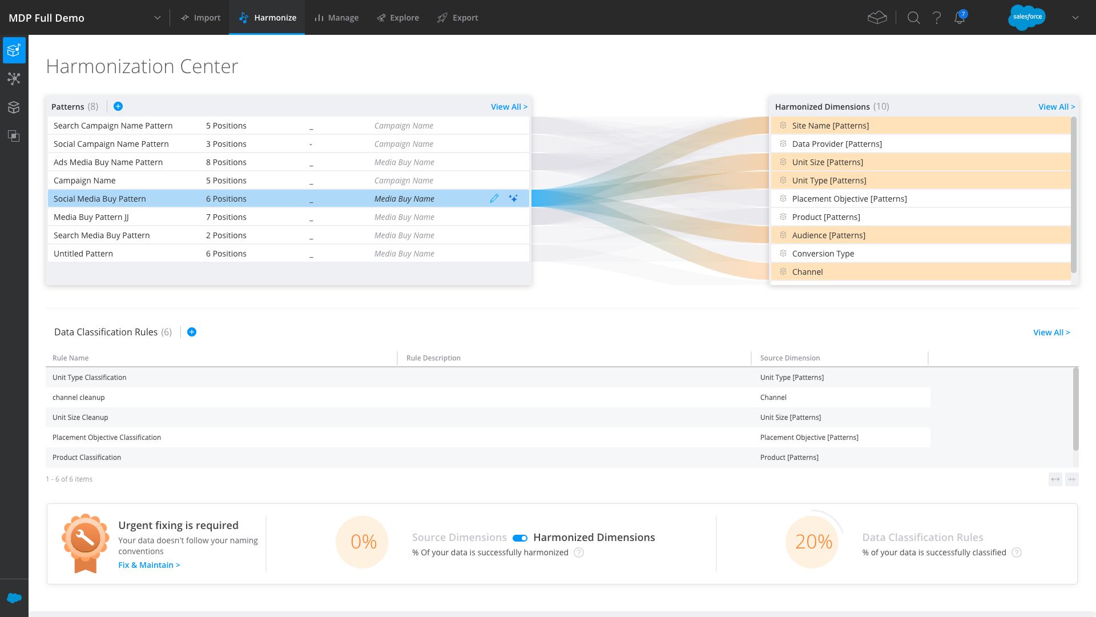Image resolution: width=1096 pixels, height=617 pixels.
Task: Switch to the Explore tab
Action: (398, 18)
